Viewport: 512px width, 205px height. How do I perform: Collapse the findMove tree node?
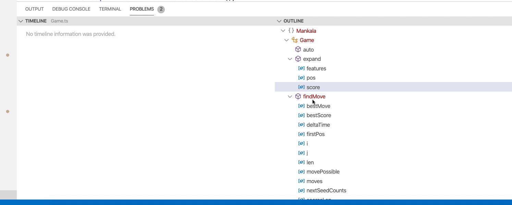(x=290, y=96)
